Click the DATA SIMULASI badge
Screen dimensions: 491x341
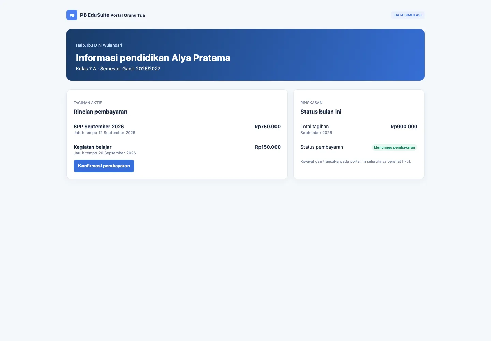[408, 15]
